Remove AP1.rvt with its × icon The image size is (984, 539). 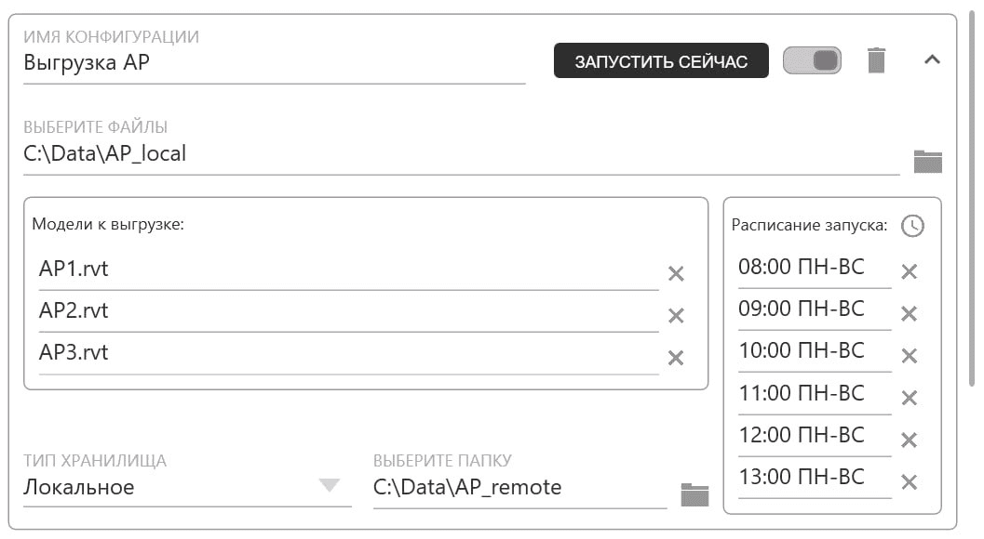pyautogui.click(x=678, y=272)
